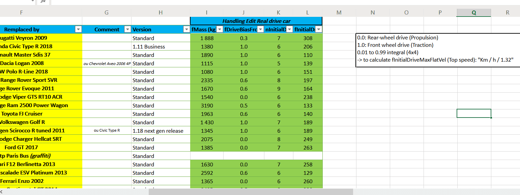Select column J header
This screenshot has width=520, height=195.
coord(243,13)
